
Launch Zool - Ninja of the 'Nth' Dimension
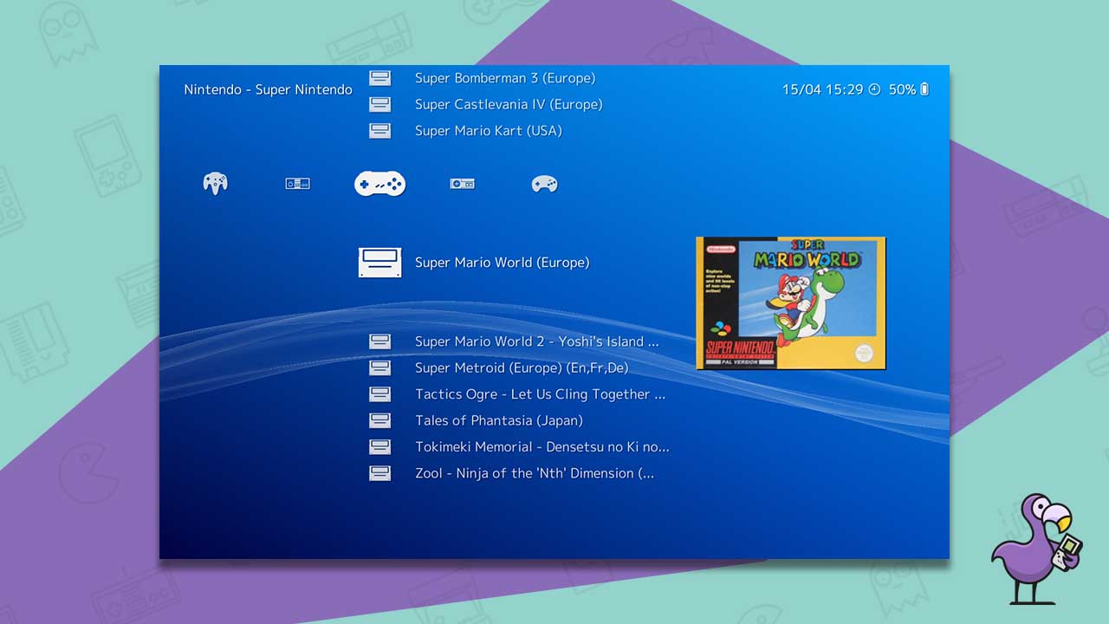(x=535, y=472)
